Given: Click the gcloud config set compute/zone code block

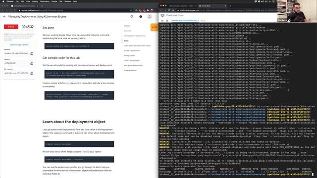Looking at the screenshot, I should [x=79, y=46].
